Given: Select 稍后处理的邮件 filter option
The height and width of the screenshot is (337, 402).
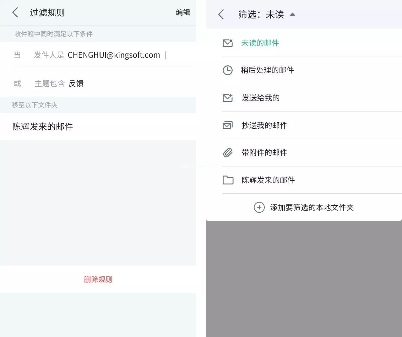Looking at the screenshot, I should (x=267, y=70).
